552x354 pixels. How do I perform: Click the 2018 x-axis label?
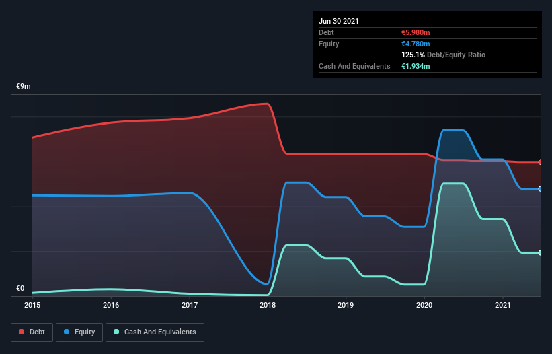point(268,305)
